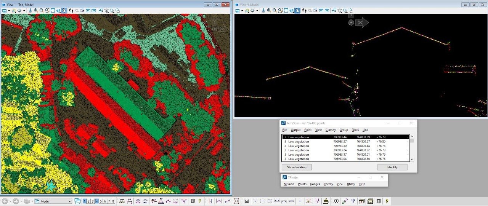Click TerraScan point list vertical scrollbar
The image size is (488, 206).
tap(412, 148)
